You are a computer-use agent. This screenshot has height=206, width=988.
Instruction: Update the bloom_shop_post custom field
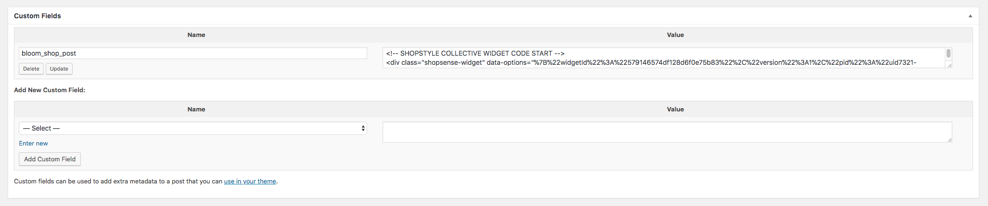pos(59,69)
